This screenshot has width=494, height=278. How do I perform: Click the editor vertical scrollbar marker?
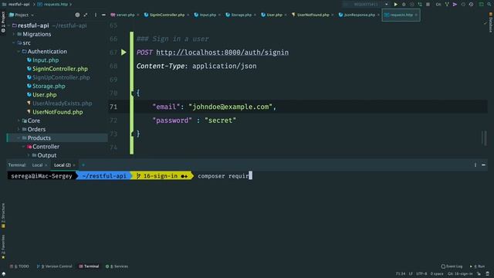(x=484, y=137)
